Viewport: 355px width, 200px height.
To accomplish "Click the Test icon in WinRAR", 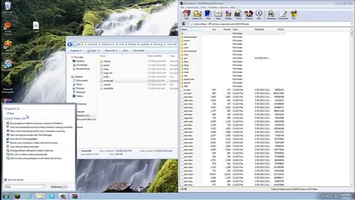I will 208,15.
